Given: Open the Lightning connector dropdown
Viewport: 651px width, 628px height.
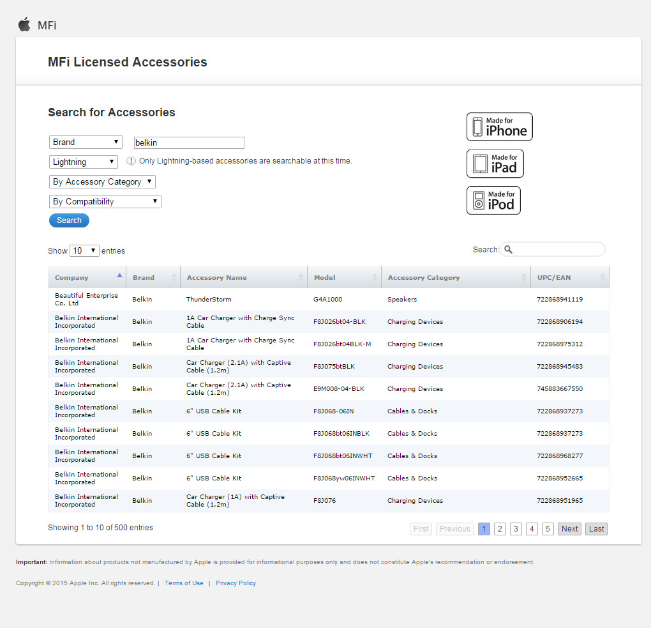Looking at the screenshot, I should [x=84, y=162].
